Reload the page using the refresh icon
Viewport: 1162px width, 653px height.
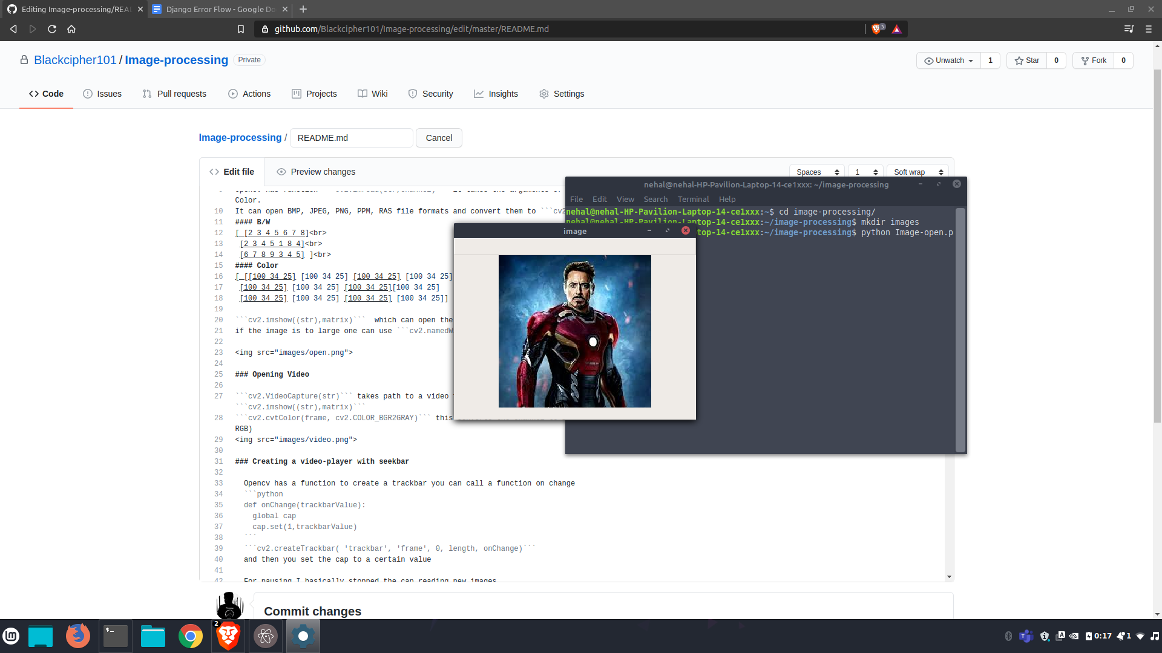point(52,29)
